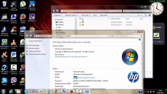Click the Search Control Panel field

(128, 36)
